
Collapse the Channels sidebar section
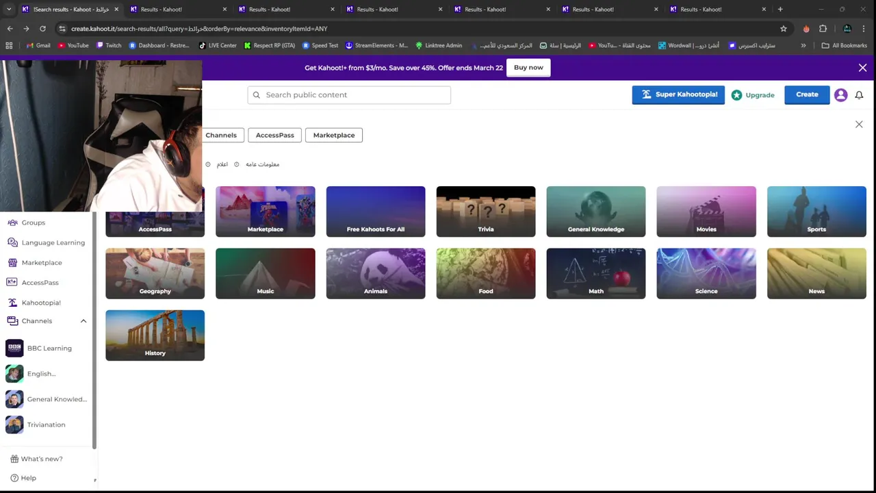coord(83,320)
